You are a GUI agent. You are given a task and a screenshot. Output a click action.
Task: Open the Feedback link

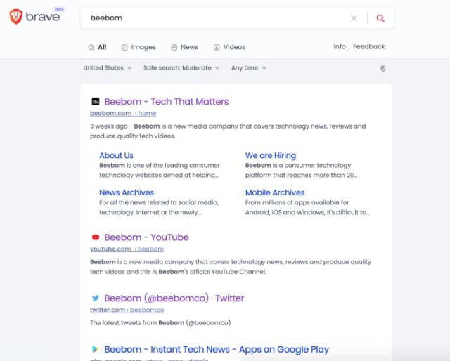pos(368,46)
